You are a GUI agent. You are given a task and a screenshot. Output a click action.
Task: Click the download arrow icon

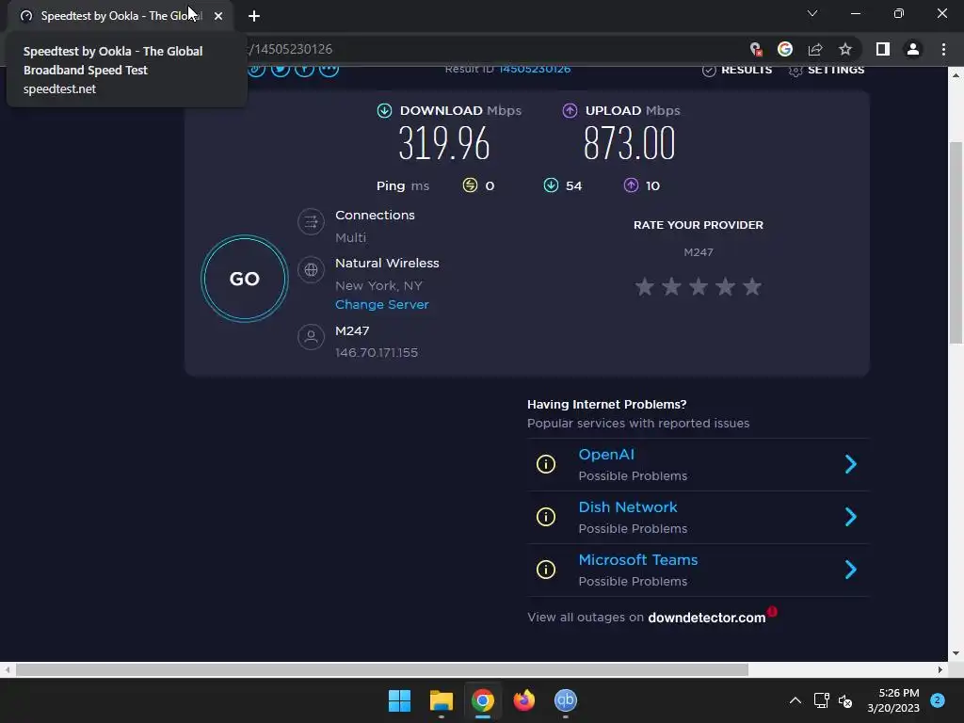[384, 111]
